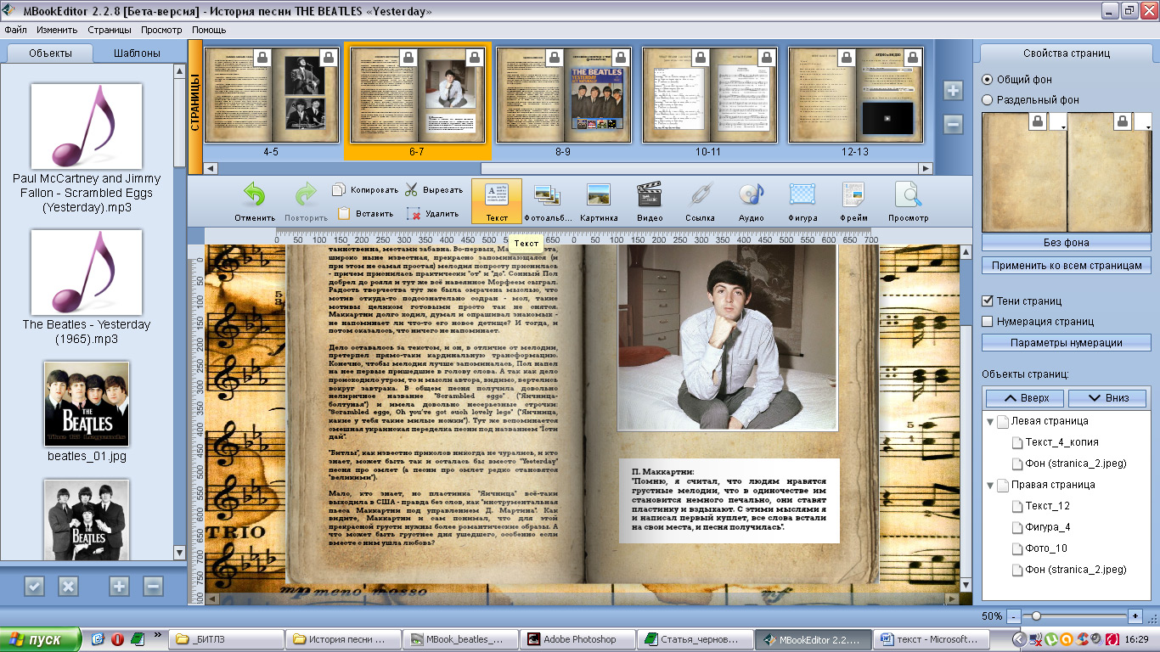Click the X button under objects list
Screen dimensions: 1160x652
pyautogui.click(x=68, y=586)
